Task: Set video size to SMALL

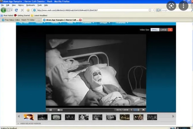Action: point(155,30)
